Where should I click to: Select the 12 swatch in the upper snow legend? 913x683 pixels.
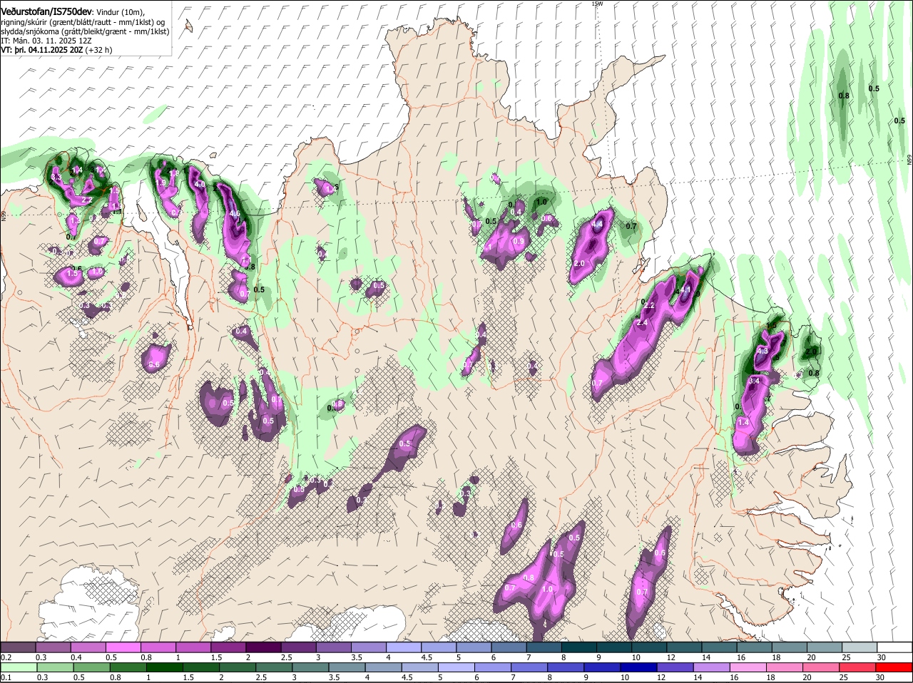[x=684, y=647]
